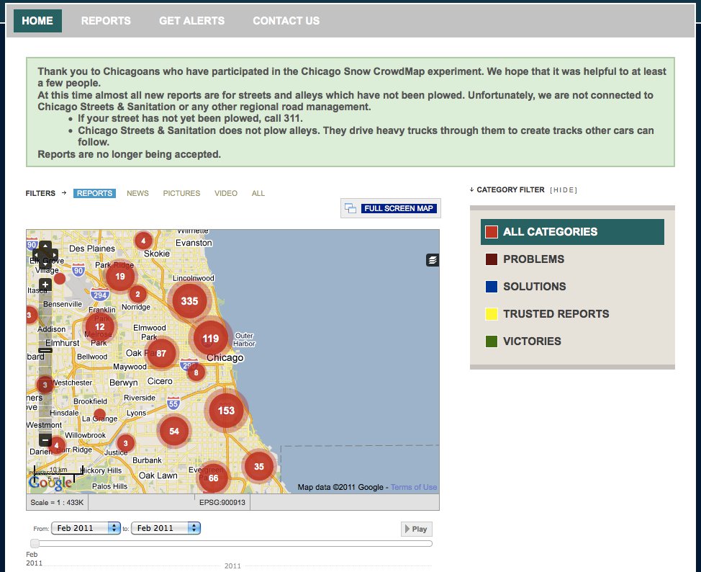Click the 'EPSG:900913' projection text

[x=222, y=503]
